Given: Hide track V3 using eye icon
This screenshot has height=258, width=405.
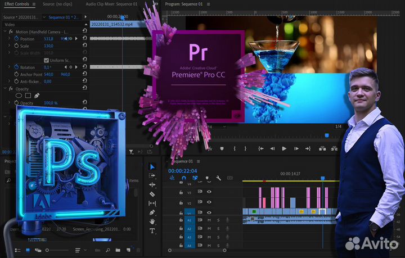Looking at the screenshot, I should pos(209,192).
